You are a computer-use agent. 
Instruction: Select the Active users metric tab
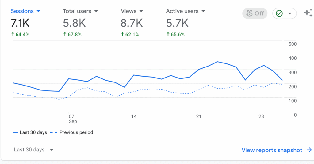(182, 11)
